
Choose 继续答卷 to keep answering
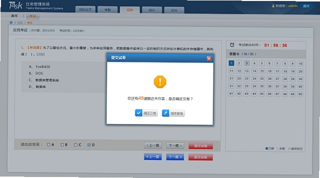click(173, 113)
